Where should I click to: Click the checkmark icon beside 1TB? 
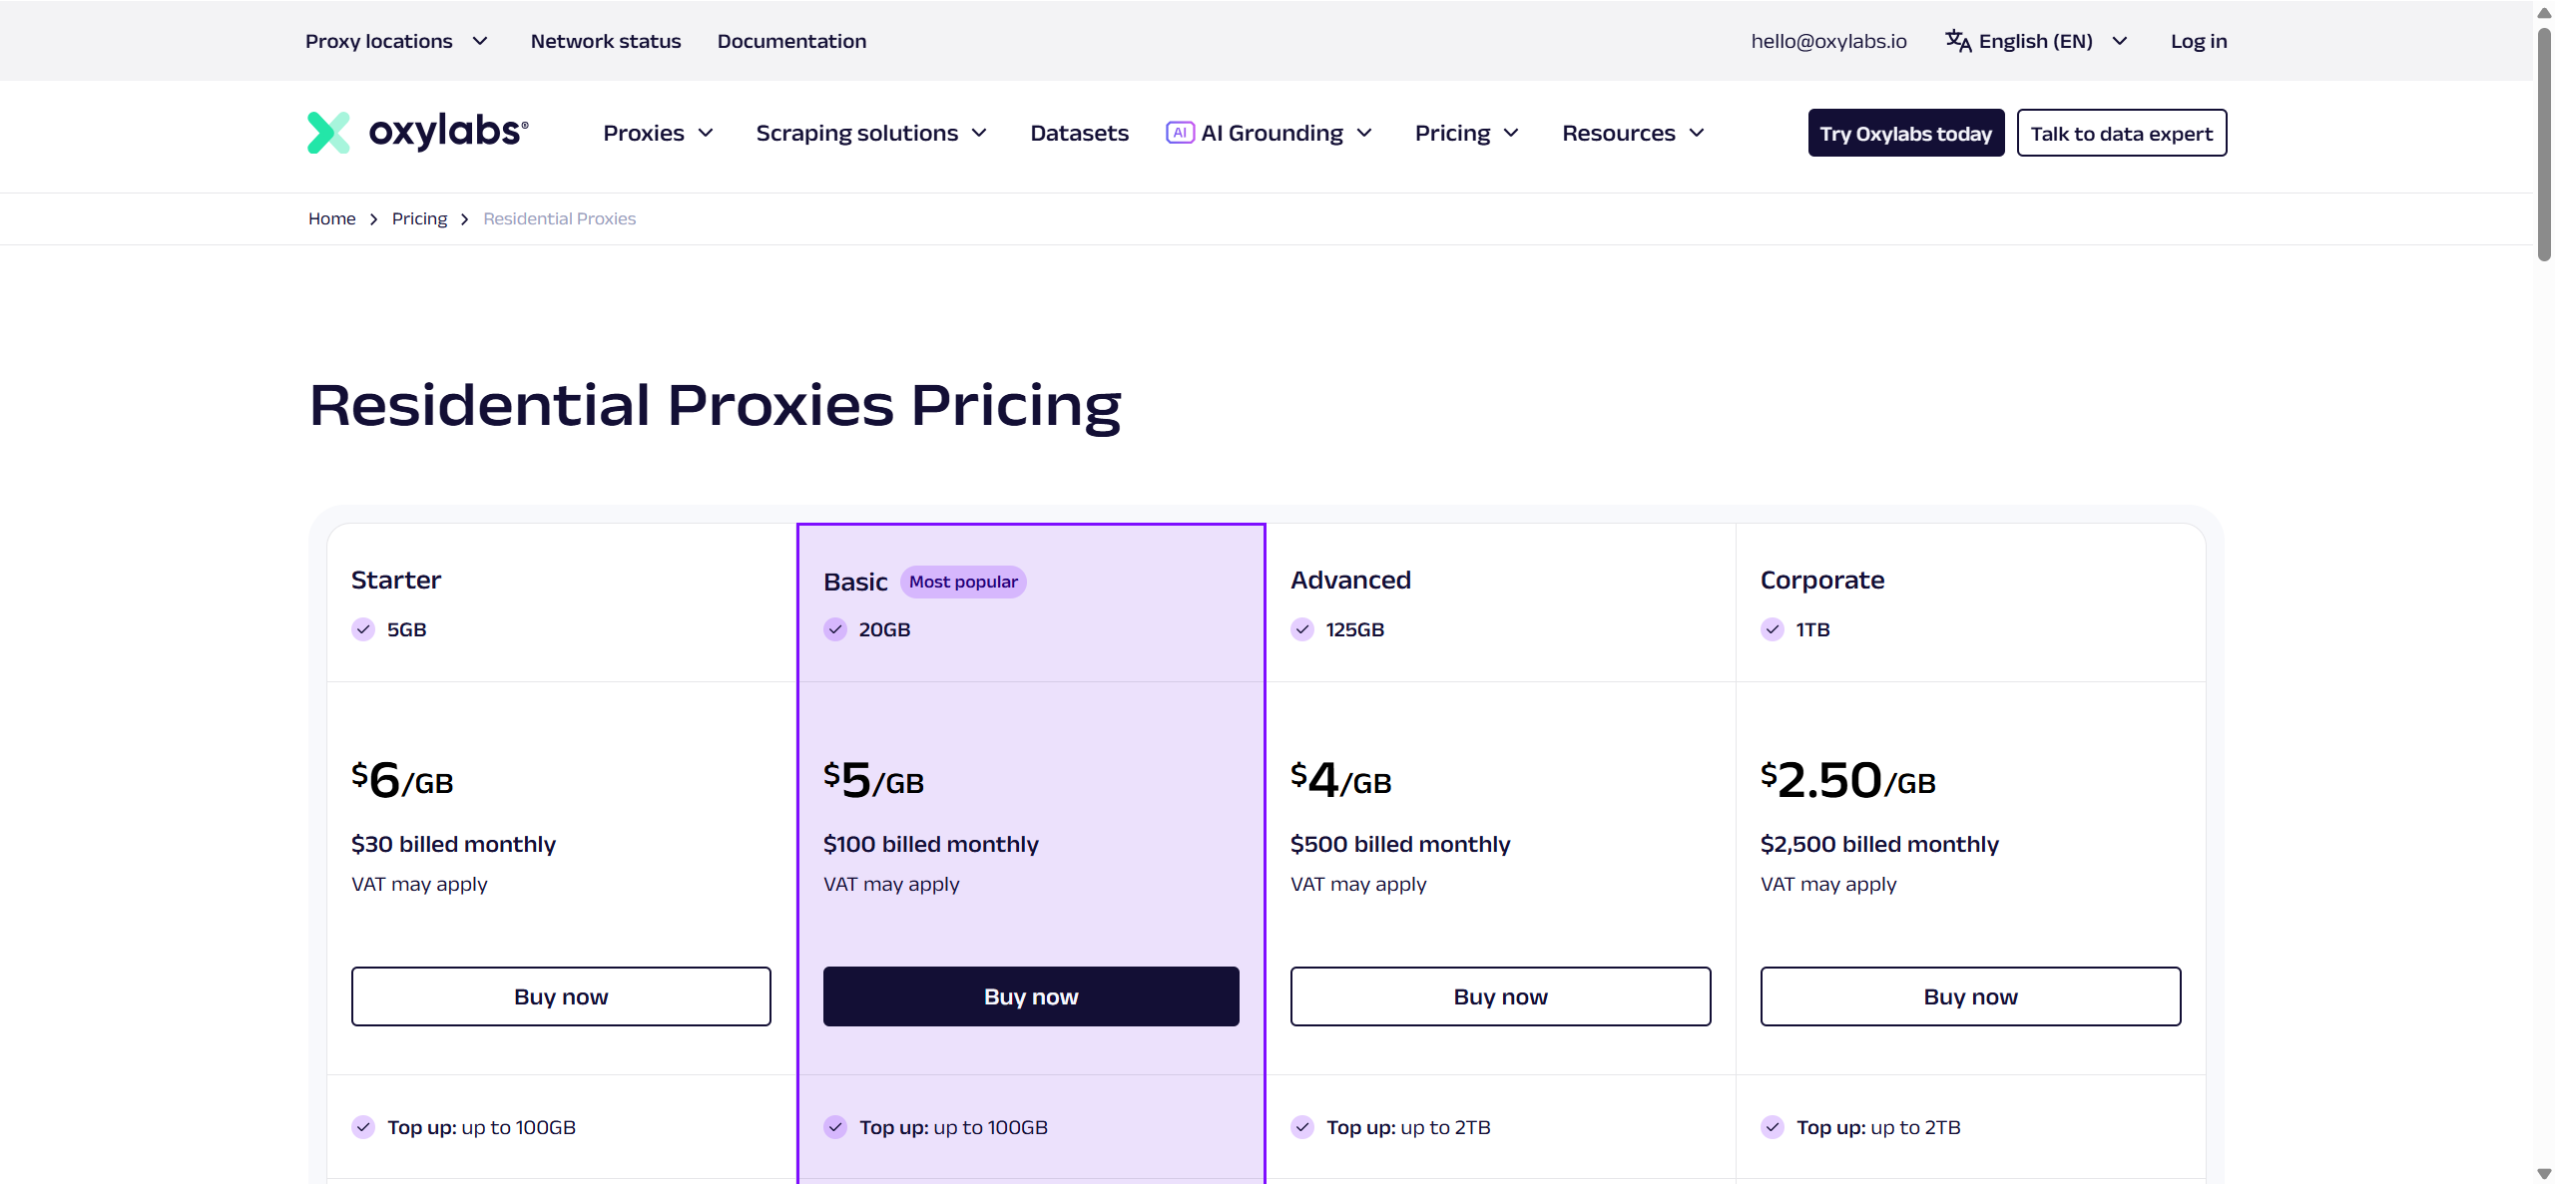pyautogui.click(x=1773, y=629)
